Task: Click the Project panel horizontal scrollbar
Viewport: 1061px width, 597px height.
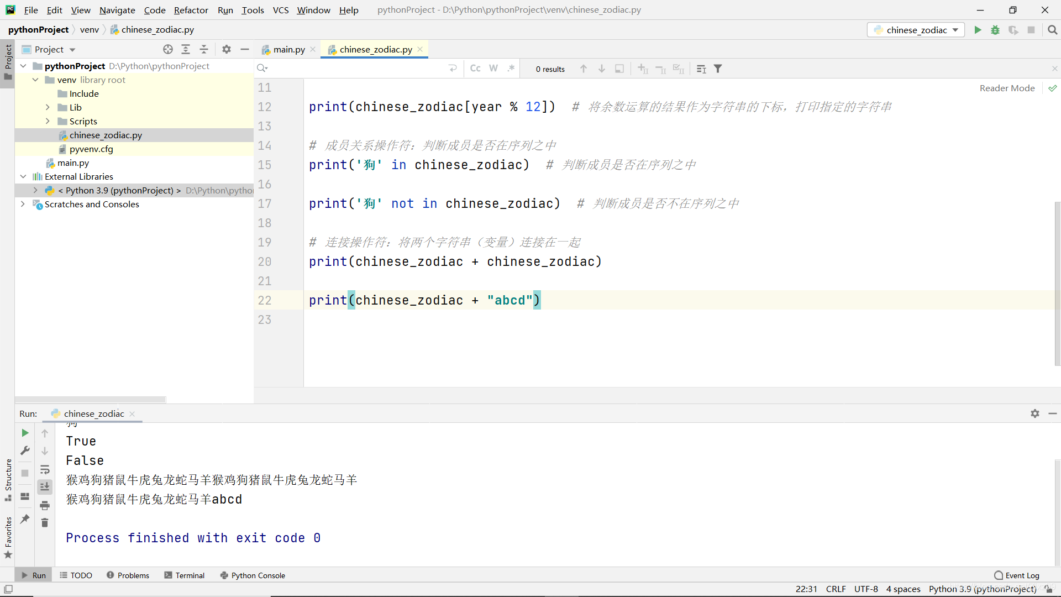Action: click(91, 399)
